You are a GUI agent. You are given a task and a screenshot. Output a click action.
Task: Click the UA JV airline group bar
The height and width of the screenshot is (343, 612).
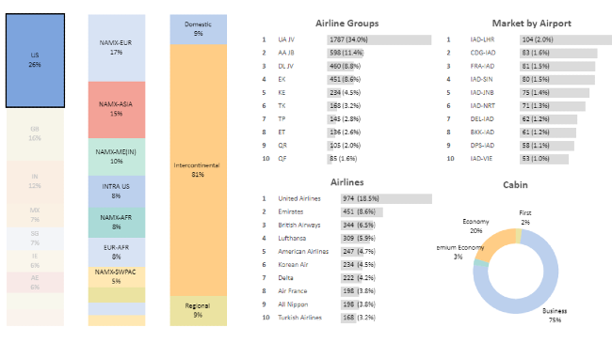point(379,39)
